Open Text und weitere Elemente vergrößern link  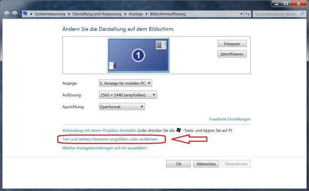point(110,139)
